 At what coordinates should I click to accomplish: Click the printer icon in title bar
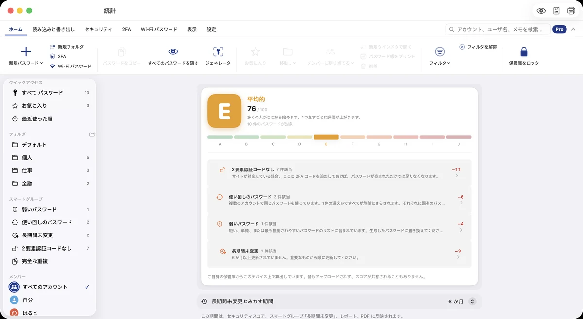(571, 11)
